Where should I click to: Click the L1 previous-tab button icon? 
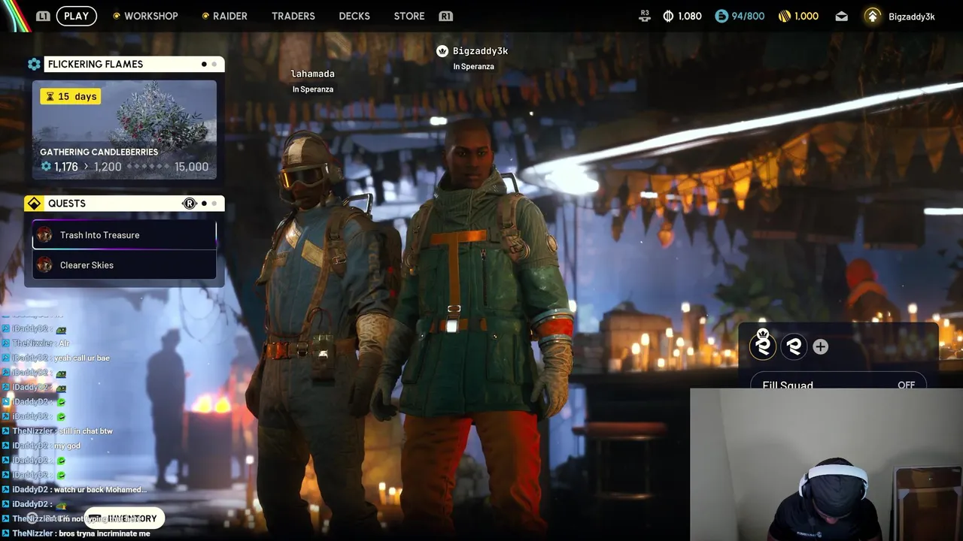[x=43, y=16]
